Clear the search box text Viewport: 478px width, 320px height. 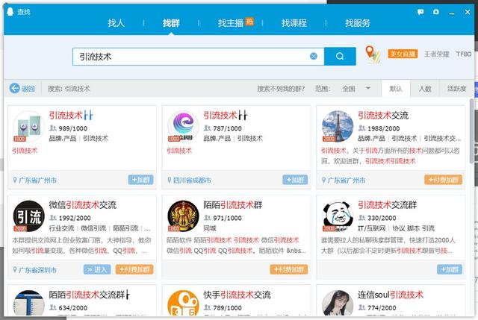[314, 56]
